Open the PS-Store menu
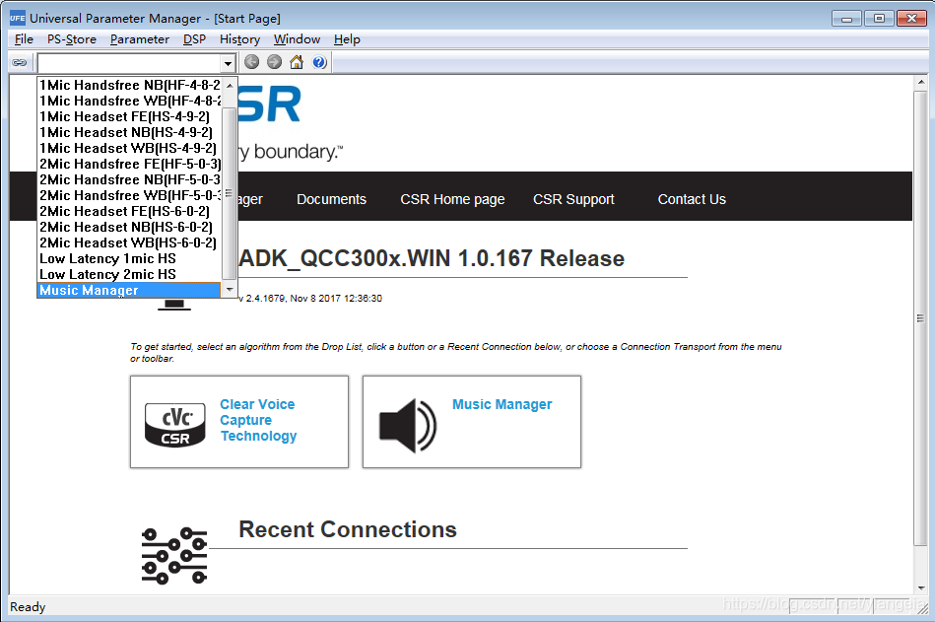935x622 pixels. click(x=72, y=39)
